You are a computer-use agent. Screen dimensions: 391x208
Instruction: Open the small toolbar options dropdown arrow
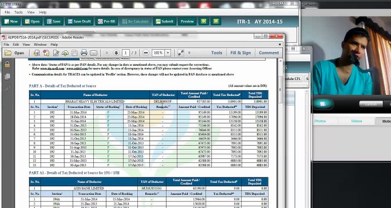[x=189, y=53]
